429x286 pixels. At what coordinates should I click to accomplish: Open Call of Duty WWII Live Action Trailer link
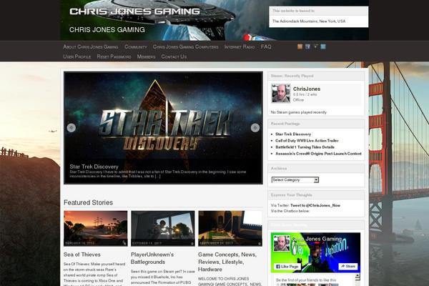click(307, 141)
